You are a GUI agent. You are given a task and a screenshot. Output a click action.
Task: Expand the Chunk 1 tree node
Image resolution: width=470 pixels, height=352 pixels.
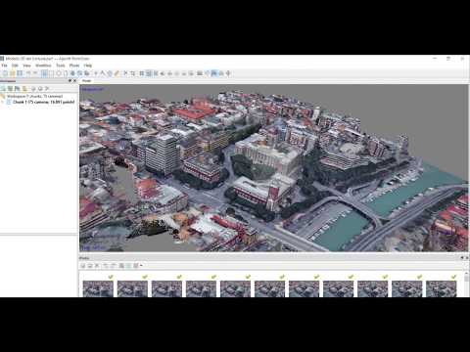point(3,102)
